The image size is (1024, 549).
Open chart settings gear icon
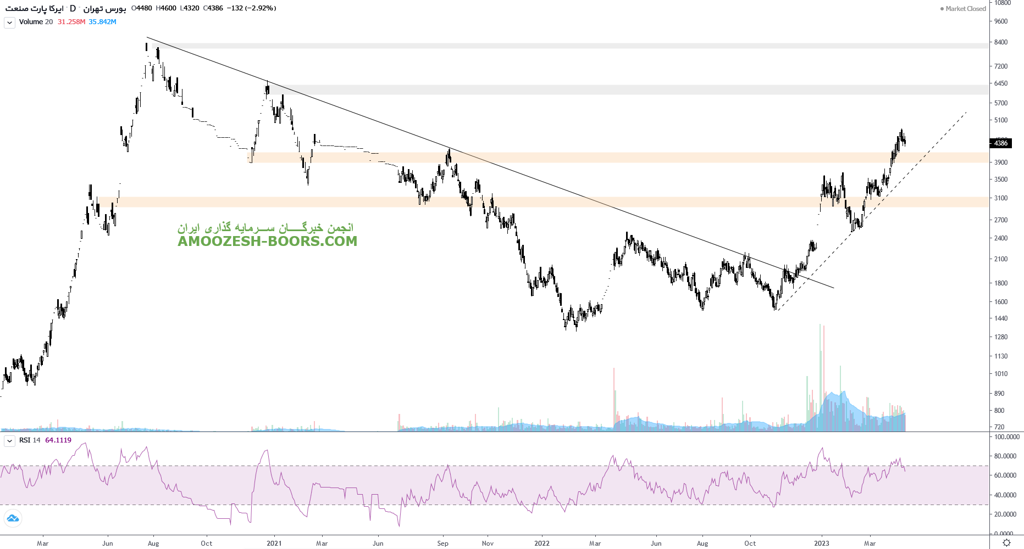point(1006,542)
